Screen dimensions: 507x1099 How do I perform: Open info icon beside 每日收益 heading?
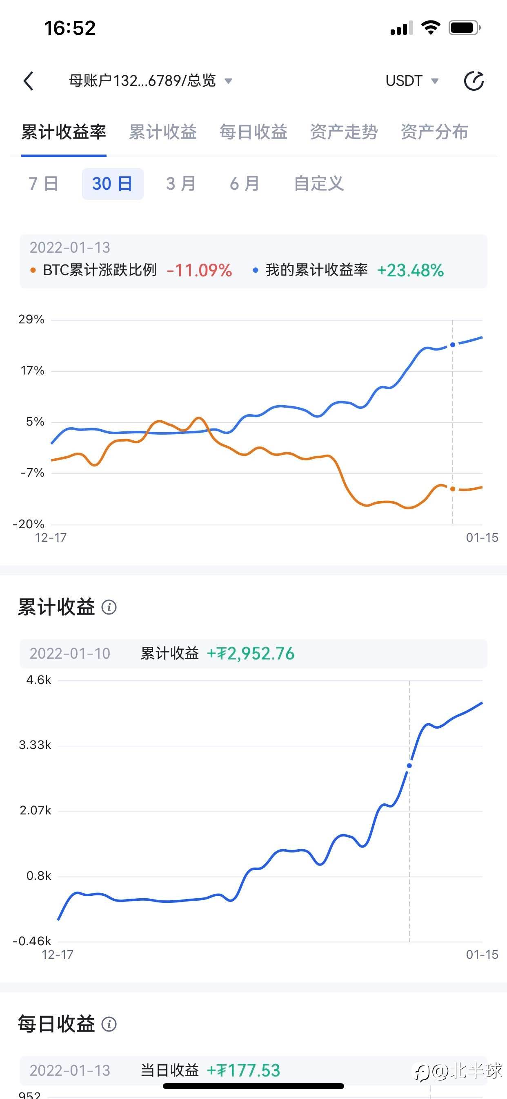point(109,1024)
